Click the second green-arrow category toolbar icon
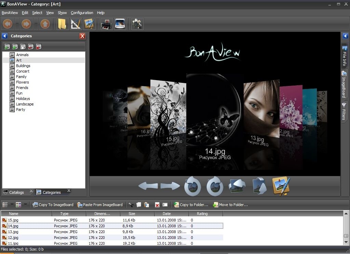This screenshot has height=254, width=350. click(x=15, y=47)
